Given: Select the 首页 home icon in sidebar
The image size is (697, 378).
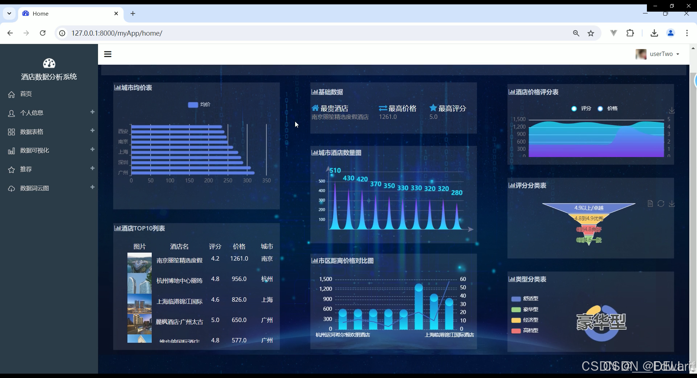Looking at the screenshot, I should point(12,94).
